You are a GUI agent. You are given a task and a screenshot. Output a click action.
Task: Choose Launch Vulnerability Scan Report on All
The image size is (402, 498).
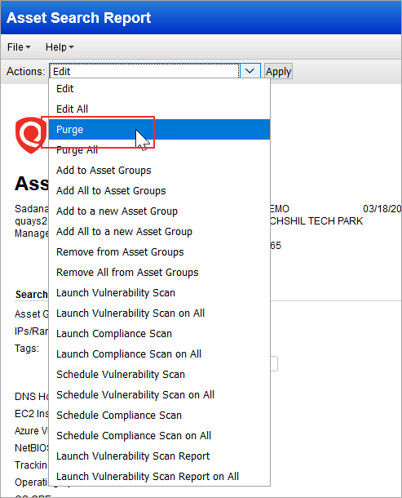(159, 477)
